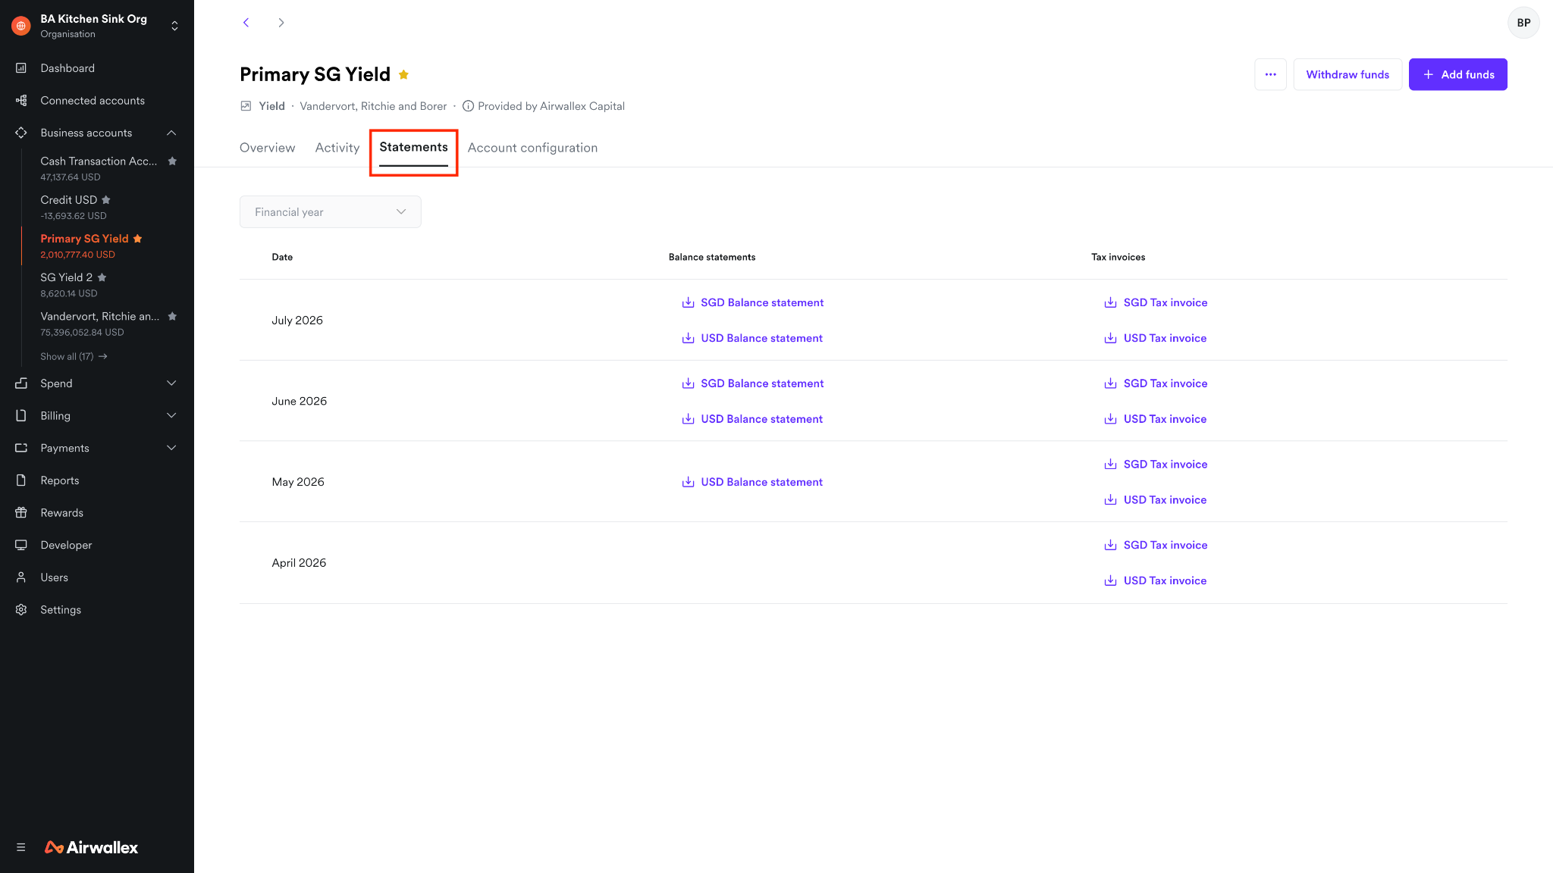The width and height of the screenshot is (1553, 873).
Task: Download May 2026 USD Tax invoice
Action: [1155, 500]
